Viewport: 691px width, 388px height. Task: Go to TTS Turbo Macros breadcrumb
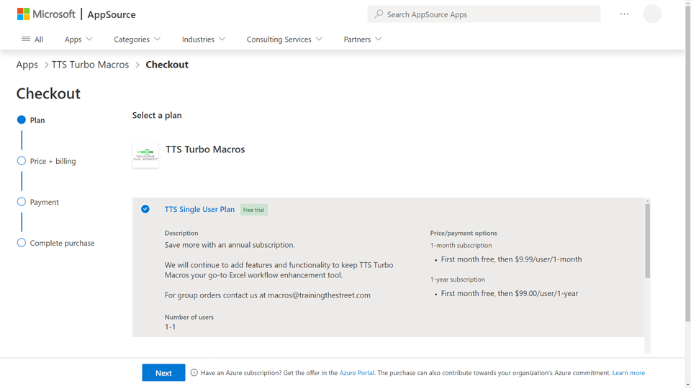pos(90,65)
